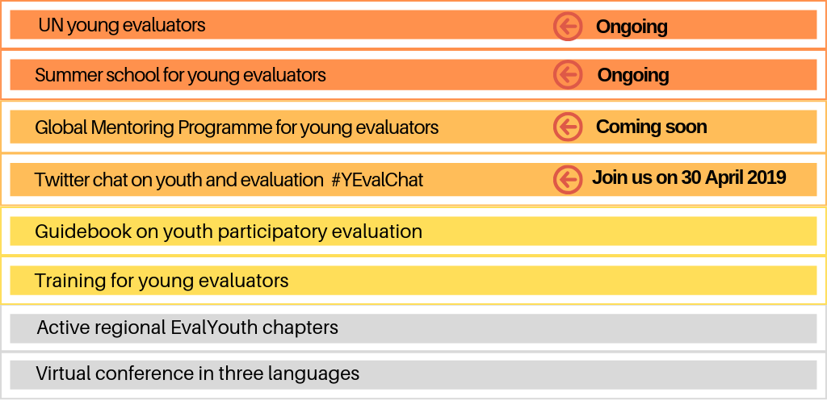Click the arrow icon beside UN young evaluators Ongoing
The image size is (827, 413).
pyautogui.click(x=568, y=26)
